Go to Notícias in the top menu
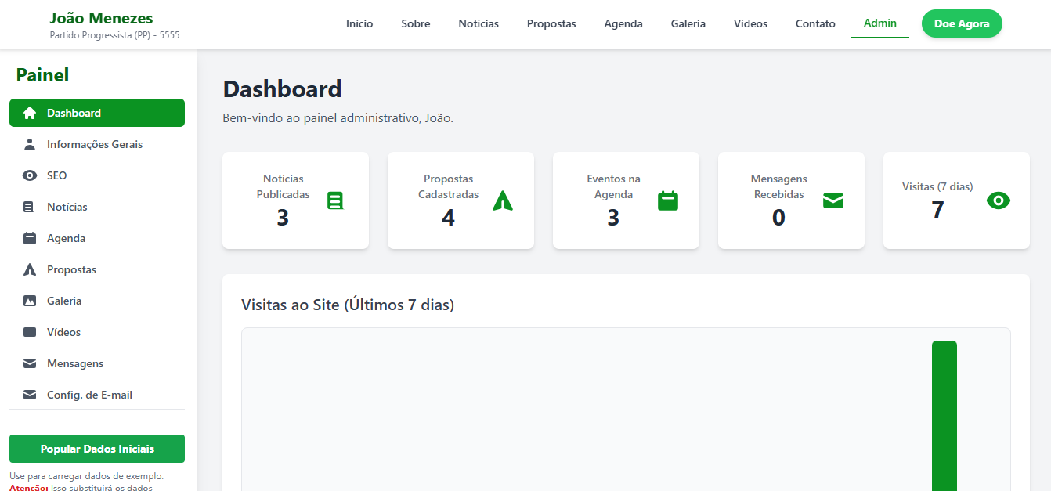1051x491 pixels. pos(479,23)
